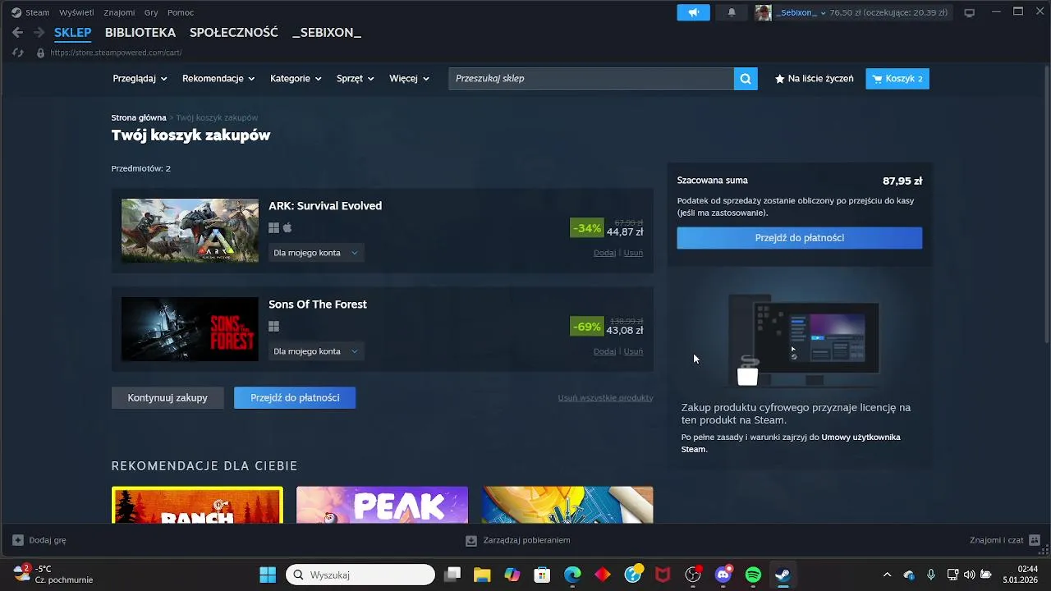The width and height of the screenshot is (1051, 591).
Task: Open the notifications bell
Action: pos(732,12)
